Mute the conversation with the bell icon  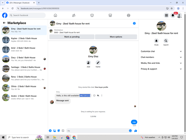click(x=156, y=41)
